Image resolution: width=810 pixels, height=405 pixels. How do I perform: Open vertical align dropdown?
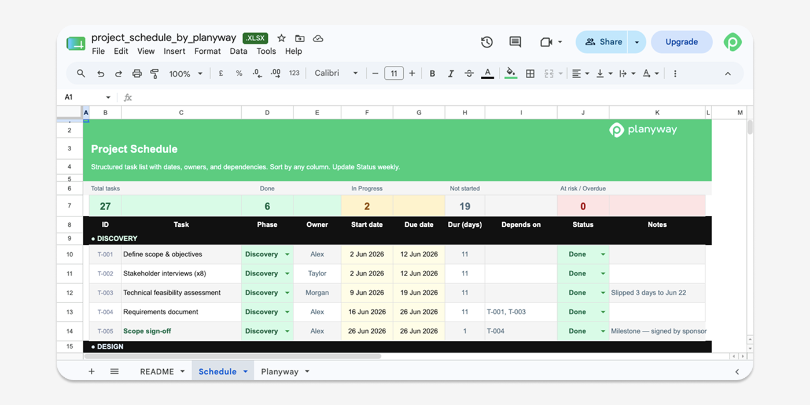(604, 73)
